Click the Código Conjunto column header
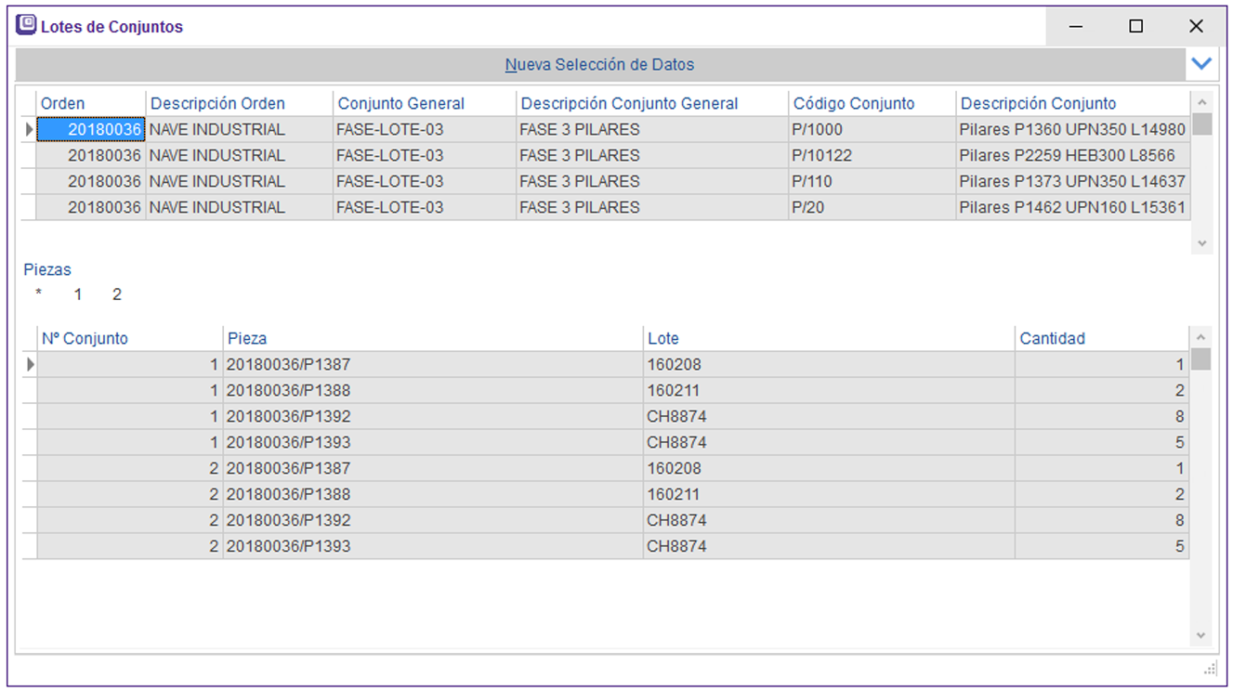Screen dimensions: 1233x692 854,104
